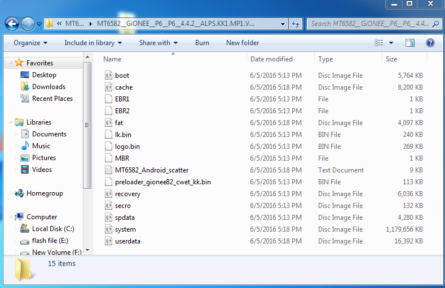
Task: Open Desktop in Favorites
Action: pos(44,75)
